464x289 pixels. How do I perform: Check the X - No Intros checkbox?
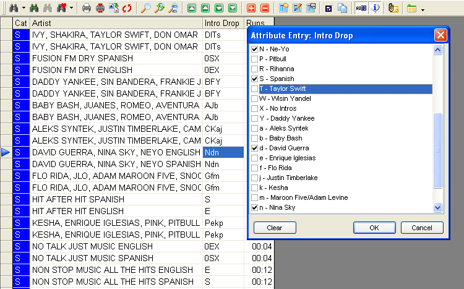[x=254, y=108]
